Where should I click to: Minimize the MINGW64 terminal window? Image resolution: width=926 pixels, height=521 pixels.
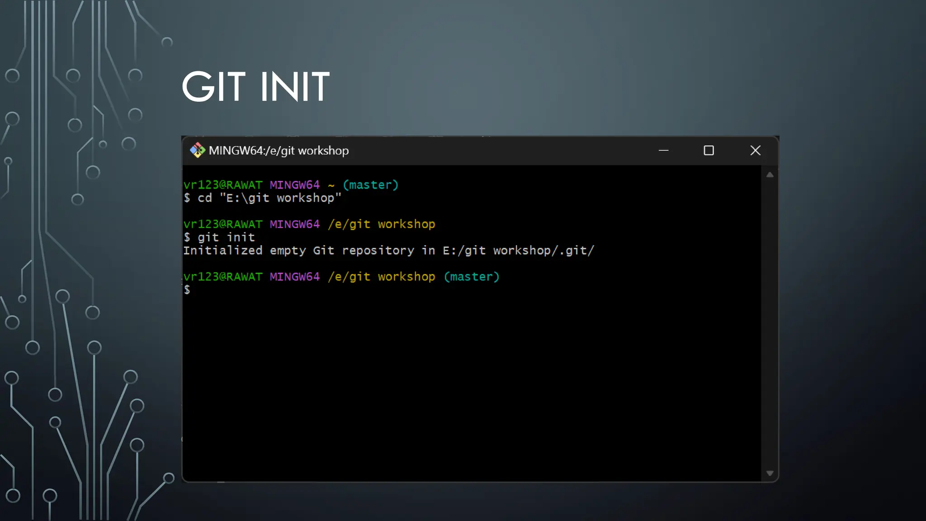pyautogui.click(x=663, y=150)
